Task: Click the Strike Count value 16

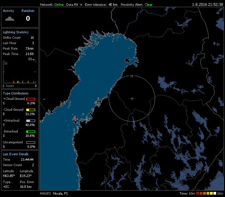Action: point(32,38)
